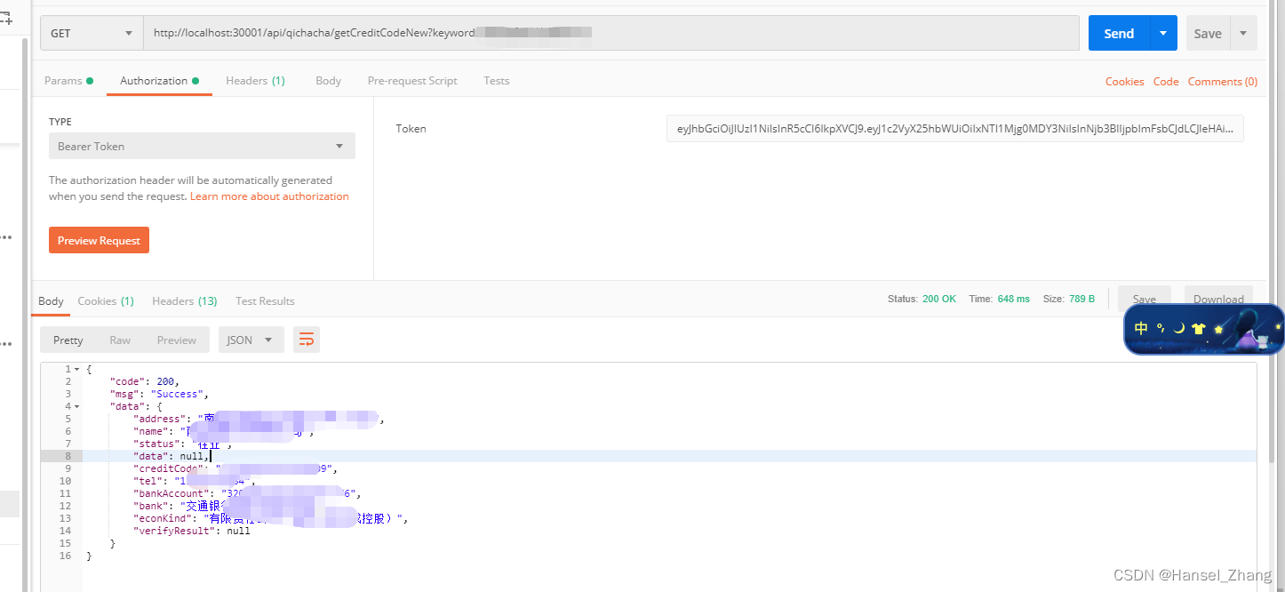
Task: Open Send button dropdown arrow
Action: coord(1163,34)
